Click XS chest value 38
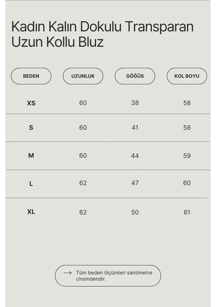Viewport: 216px width, 307px height. pos(135,103)
